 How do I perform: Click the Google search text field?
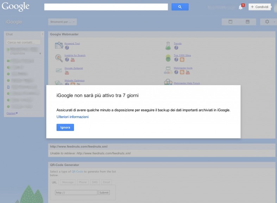106,7
